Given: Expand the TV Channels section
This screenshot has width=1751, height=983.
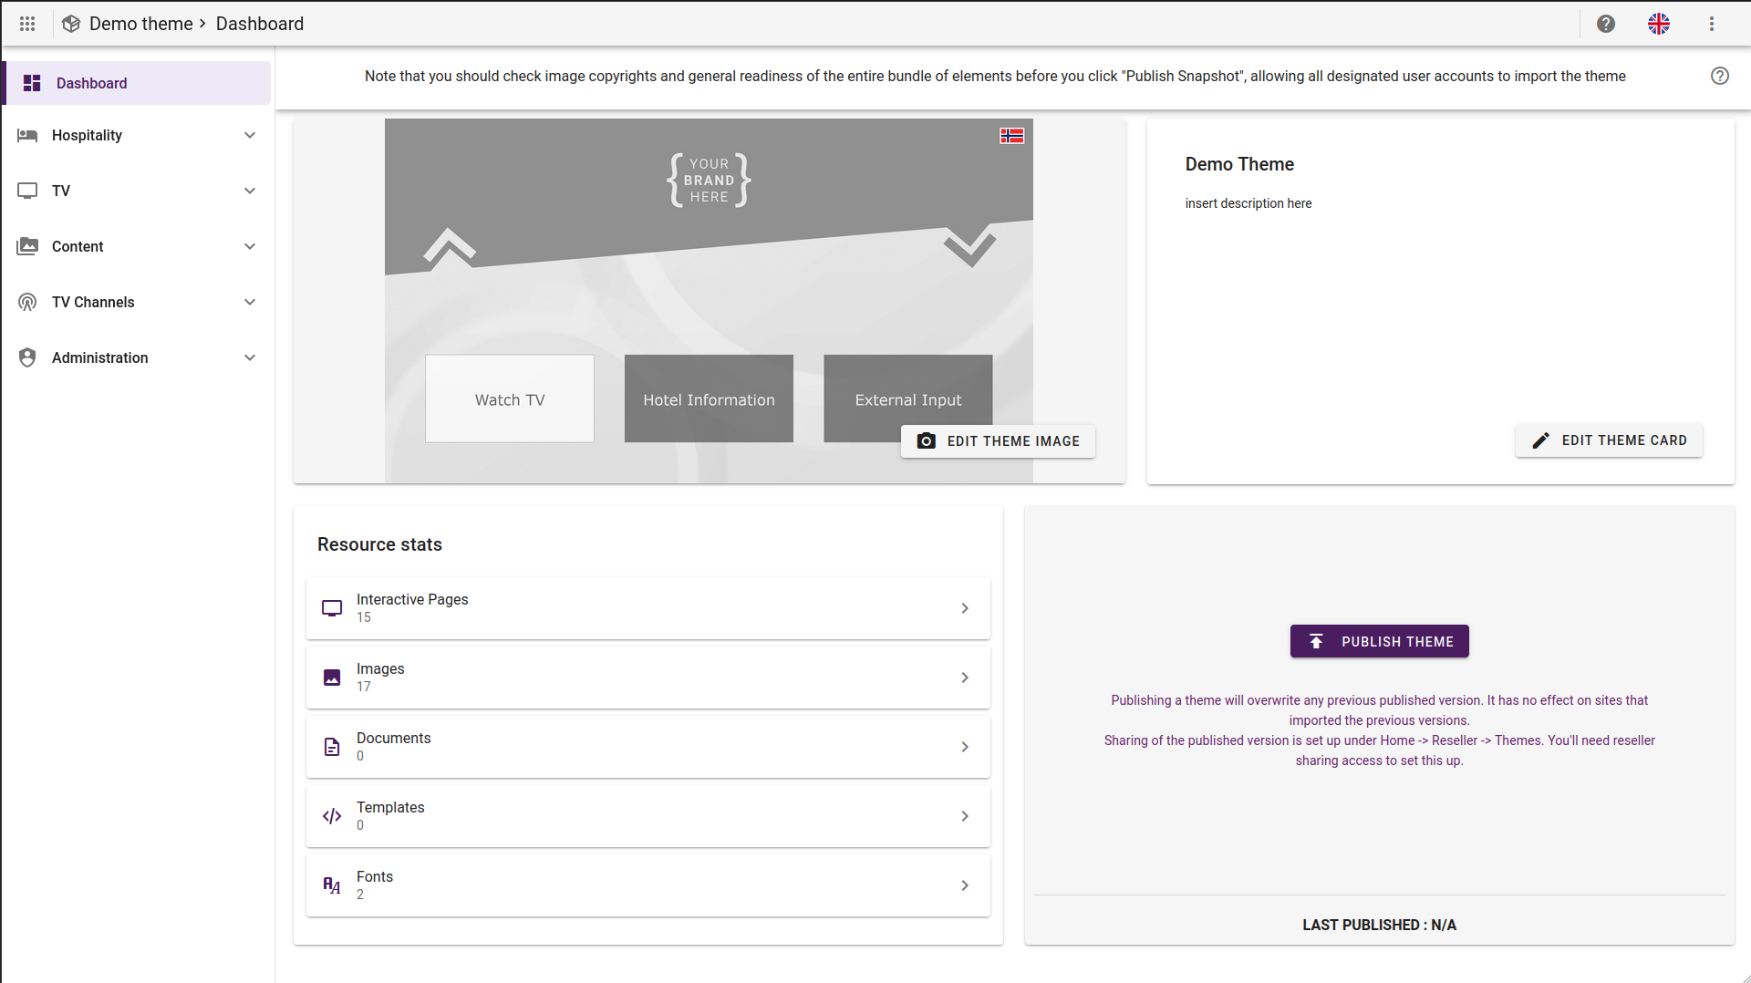Looking at the screenshot, I should [137, 302].
